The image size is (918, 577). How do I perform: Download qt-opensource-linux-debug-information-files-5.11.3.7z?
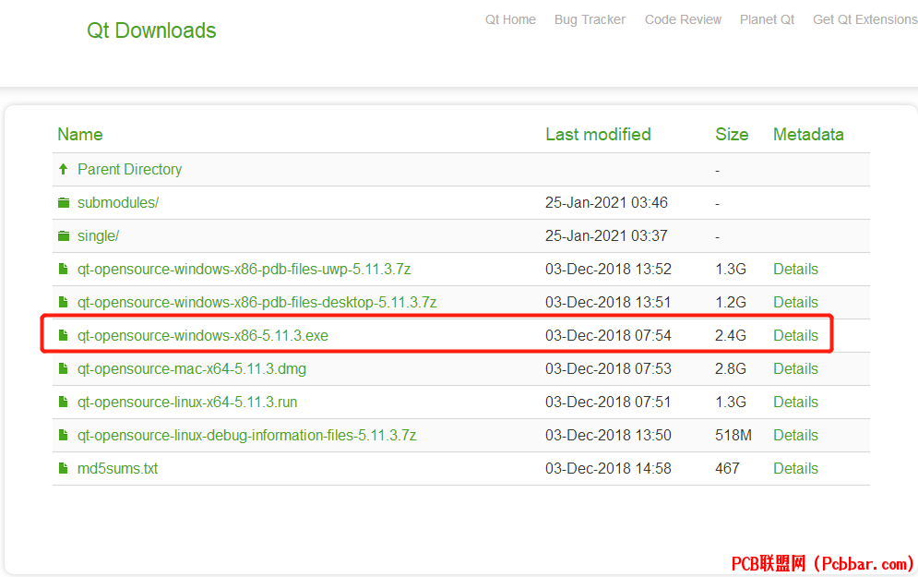[x=247, y=435]
